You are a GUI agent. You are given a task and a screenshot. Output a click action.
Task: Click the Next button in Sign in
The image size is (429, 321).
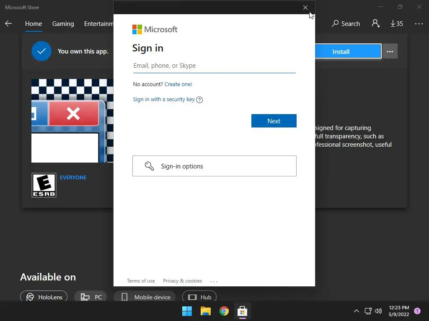[x=274, y=121]
